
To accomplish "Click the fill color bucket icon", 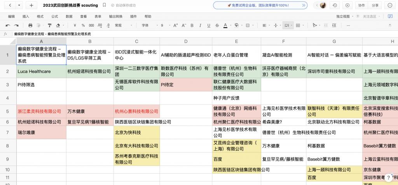I will tap(237, 25).
